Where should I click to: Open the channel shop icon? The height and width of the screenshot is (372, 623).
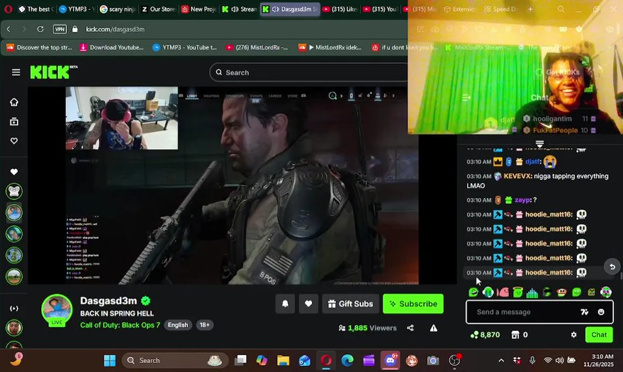(x=515, y=335)
